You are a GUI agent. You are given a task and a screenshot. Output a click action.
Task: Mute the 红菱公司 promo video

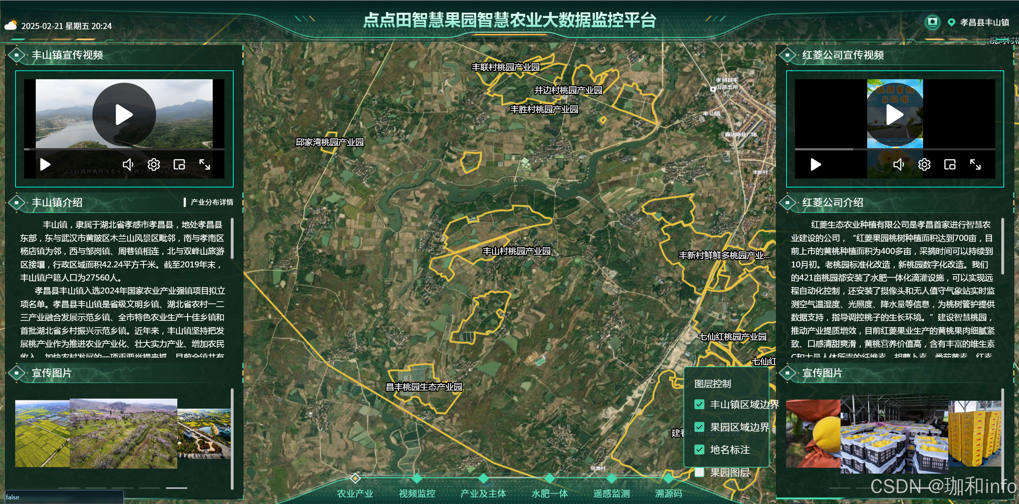[898, 164]
